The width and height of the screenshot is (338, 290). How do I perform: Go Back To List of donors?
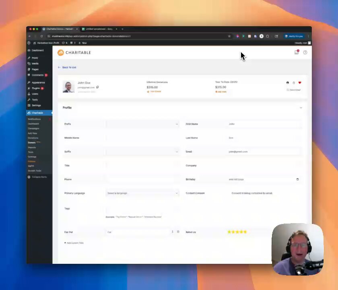(67, 67)
